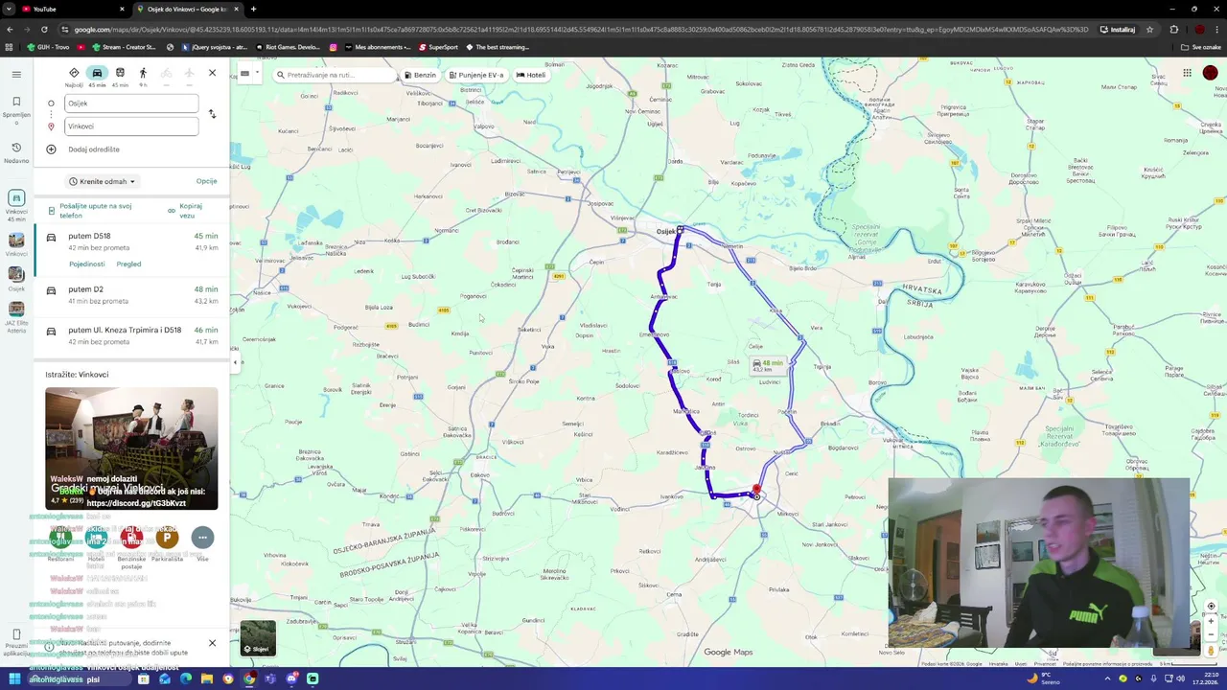
Task: Click the 48 min alternate route label
Action: coord(768,364)
